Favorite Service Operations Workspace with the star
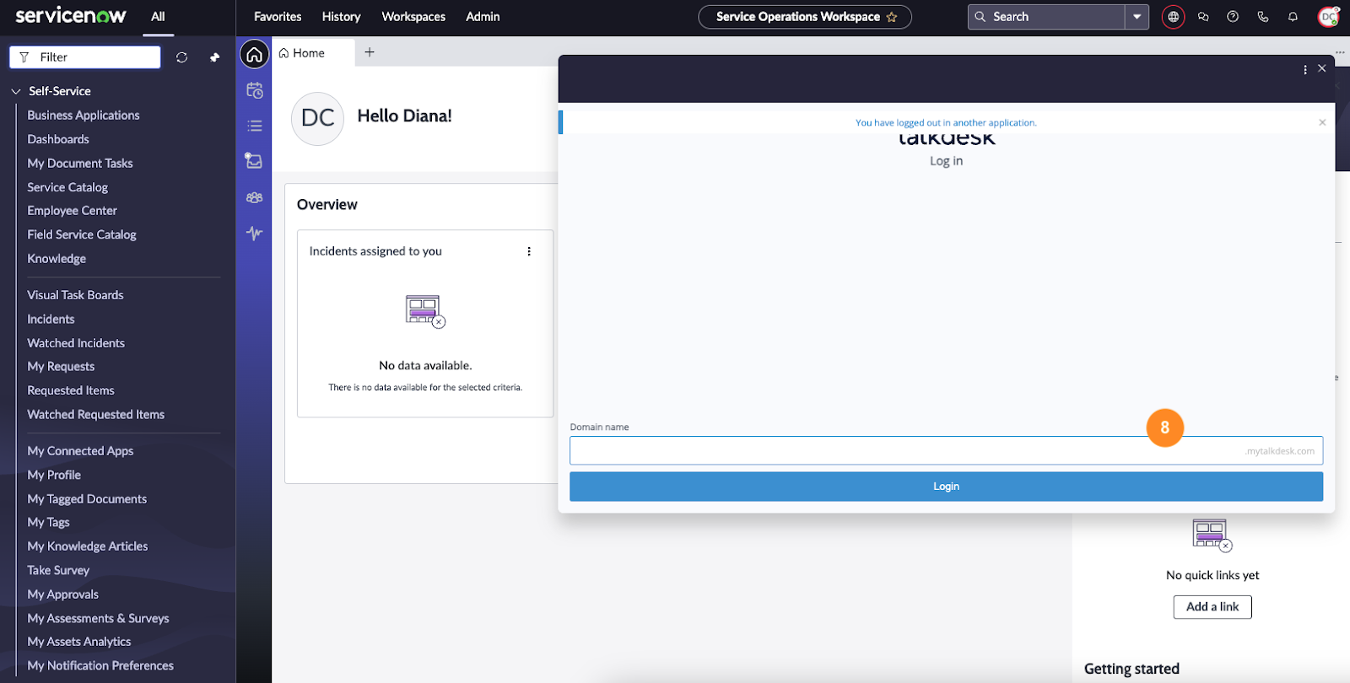The height and width of the screenshot is (683, 1350). coord(892,17)
